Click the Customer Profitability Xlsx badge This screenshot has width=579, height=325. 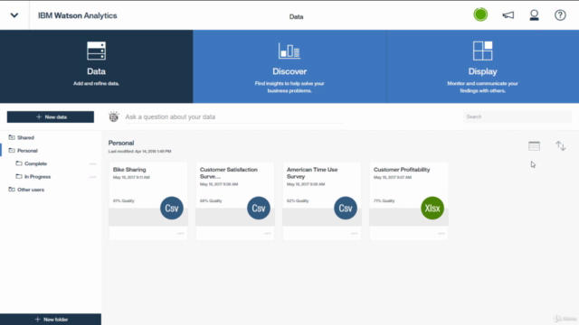pyautogui.click(x=432, y=209)
